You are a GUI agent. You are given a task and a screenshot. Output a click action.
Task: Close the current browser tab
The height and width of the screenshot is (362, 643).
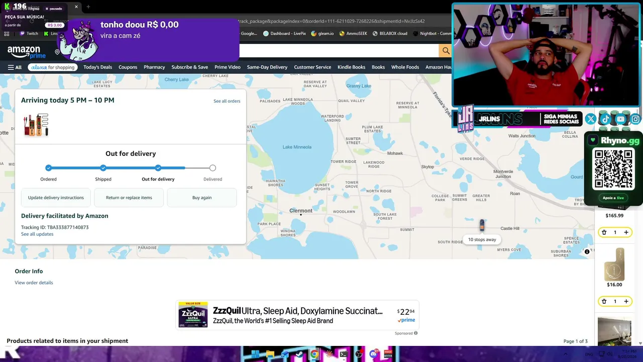tap(76, 7)
